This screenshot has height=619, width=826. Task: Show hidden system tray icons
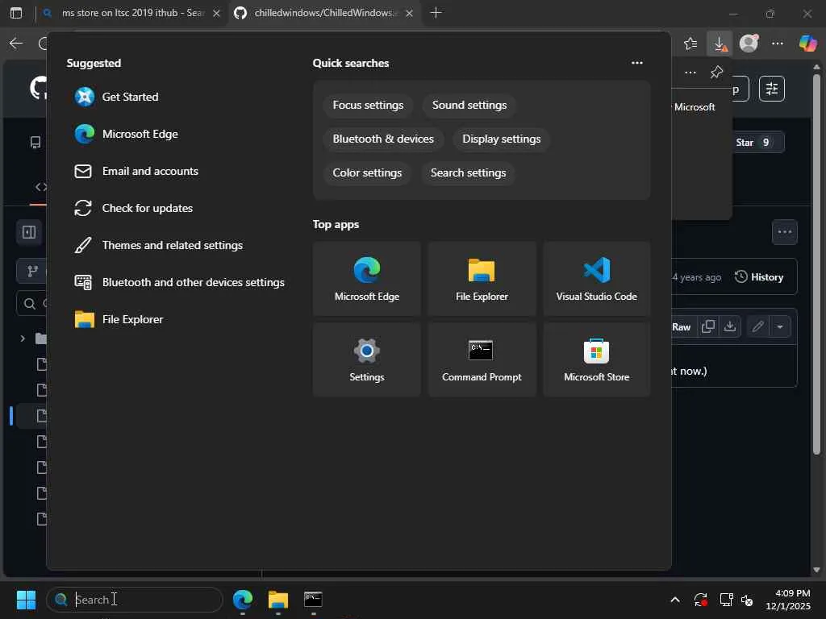coord(675,600)
